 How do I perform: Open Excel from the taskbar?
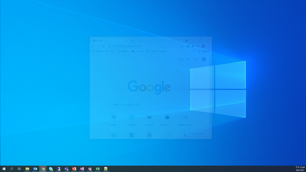[98, 169]
